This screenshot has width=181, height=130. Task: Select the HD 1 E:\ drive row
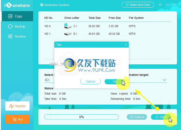click(x=108, y=34)
